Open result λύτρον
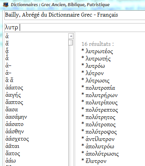The height and width of the screenshot is (166, 145). coord(94,74)
